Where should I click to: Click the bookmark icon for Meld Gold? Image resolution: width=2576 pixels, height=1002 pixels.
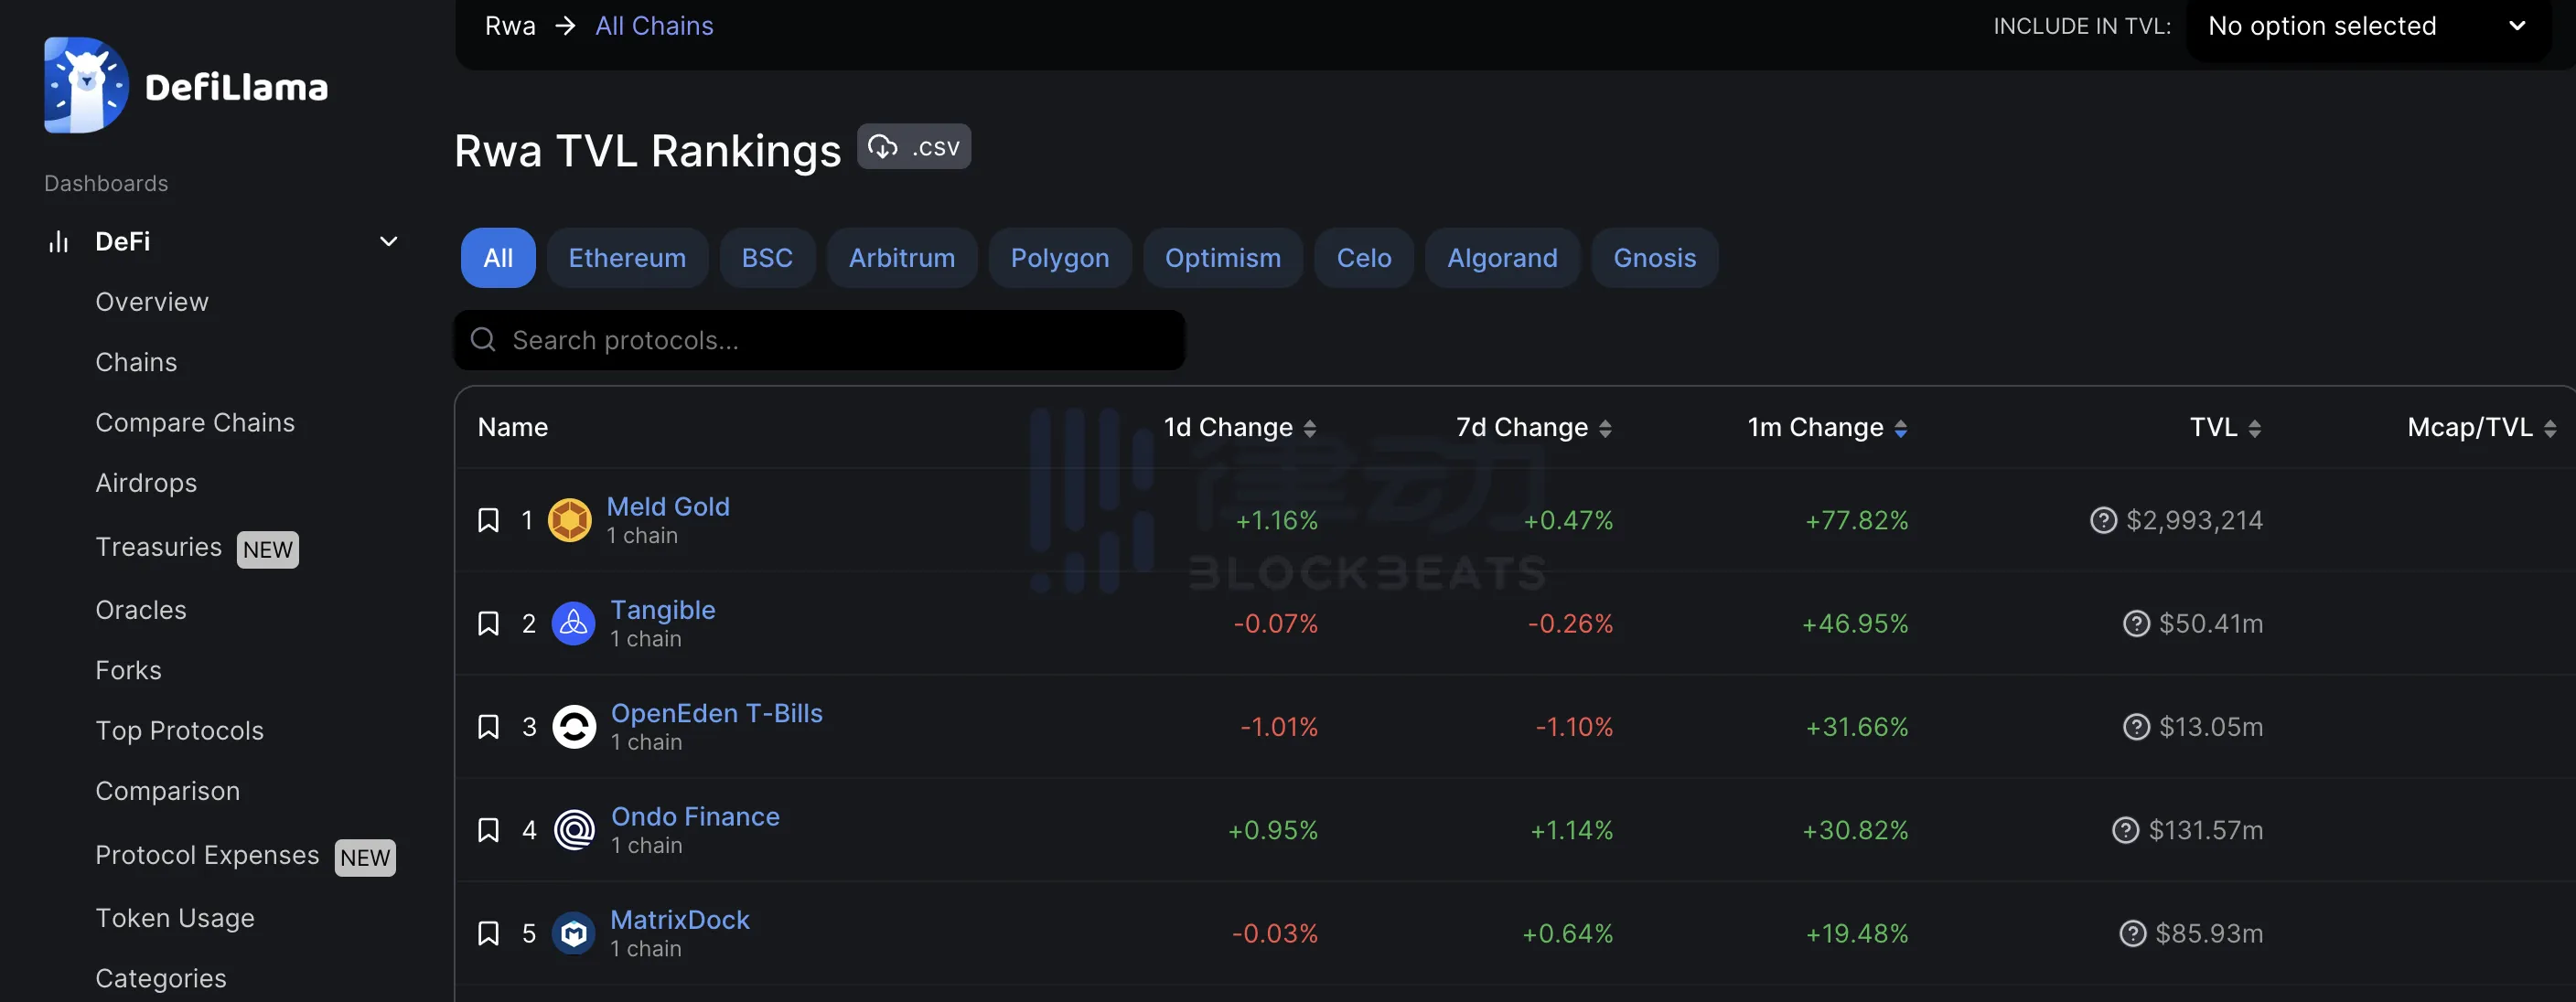[488, 519]
